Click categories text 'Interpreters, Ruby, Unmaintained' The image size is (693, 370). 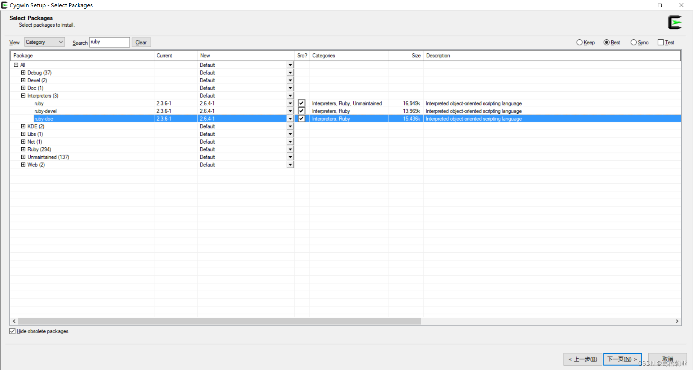click(347, 103)
